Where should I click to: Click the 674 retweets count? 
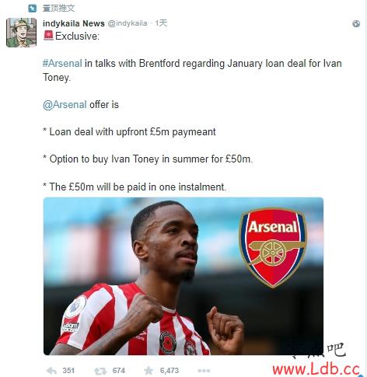point(119,371)
